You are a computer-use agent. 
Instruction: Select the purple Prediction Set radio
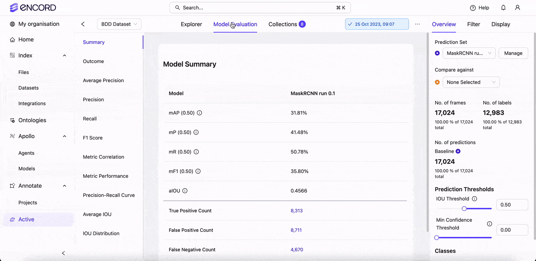(437, 53)
